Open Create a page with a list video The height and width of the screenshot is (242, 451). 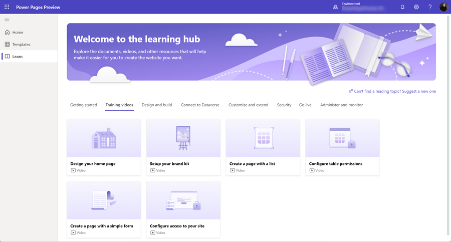263,147
